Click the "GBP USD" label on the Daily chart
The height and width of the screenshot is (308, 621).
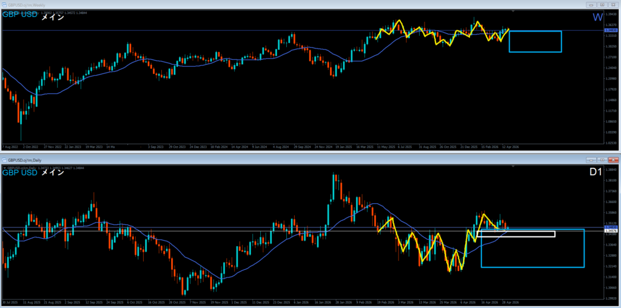pos(18,173)
